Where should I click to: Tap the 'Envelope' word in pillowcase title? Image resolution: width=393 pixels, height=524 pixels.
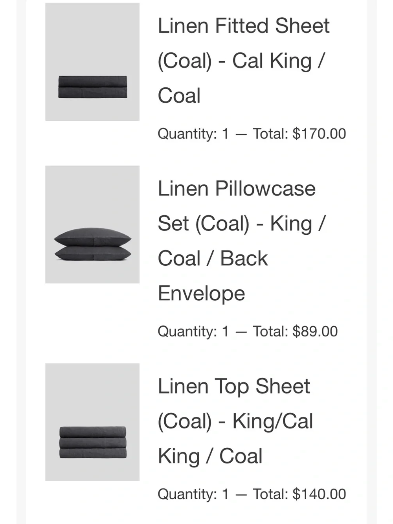coord(202,294)
